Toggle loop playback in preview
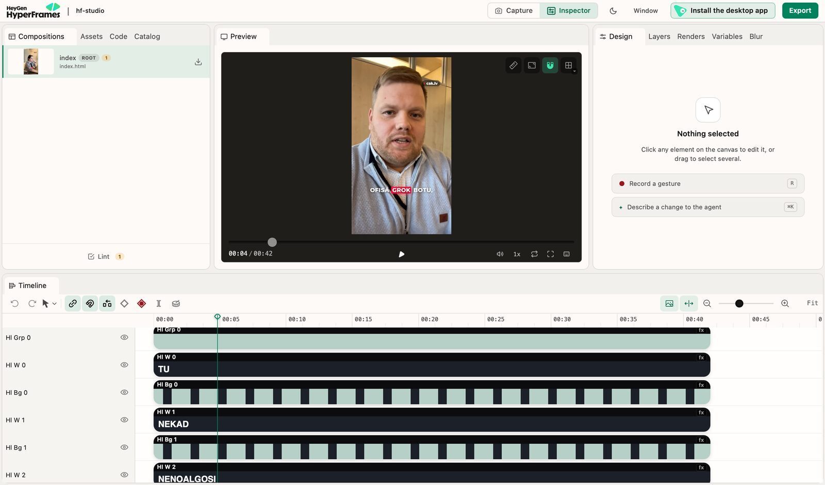This screenshot has width=825, height=485. coord(534,254)
